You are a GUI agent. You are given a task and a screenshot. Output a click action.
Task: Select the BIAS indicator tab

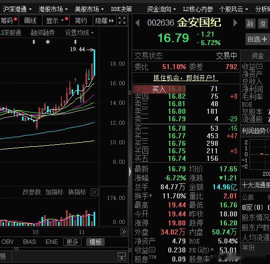[30, 242]
